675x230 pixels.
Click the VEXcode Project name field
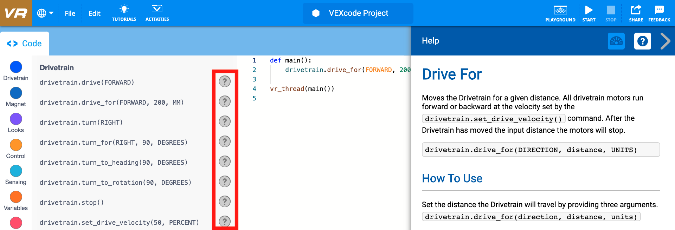358,13
